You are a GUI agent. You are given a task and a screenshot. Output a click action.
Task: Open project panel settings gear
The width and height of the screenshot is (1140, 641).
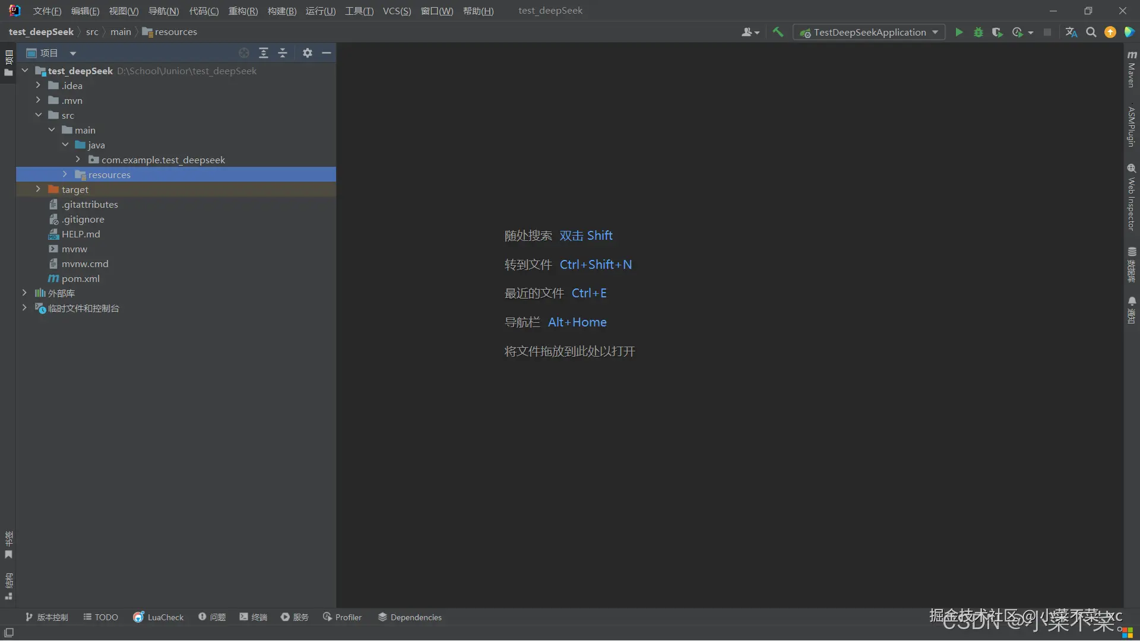[x=307, y=53]
